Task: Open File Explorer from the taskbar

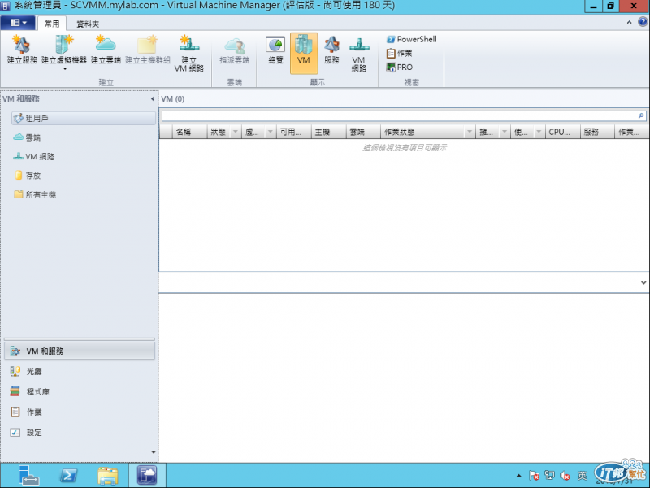Action: click(108, 476)
